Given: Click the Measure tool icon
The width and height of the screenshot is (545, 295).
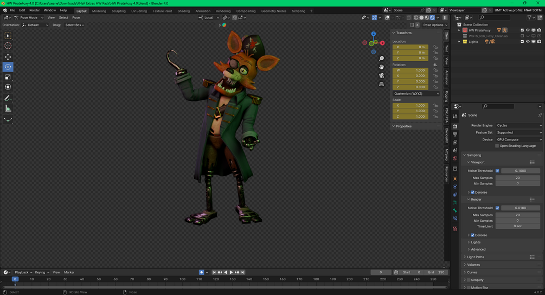Looking at the screenshot, I should 8,108.
